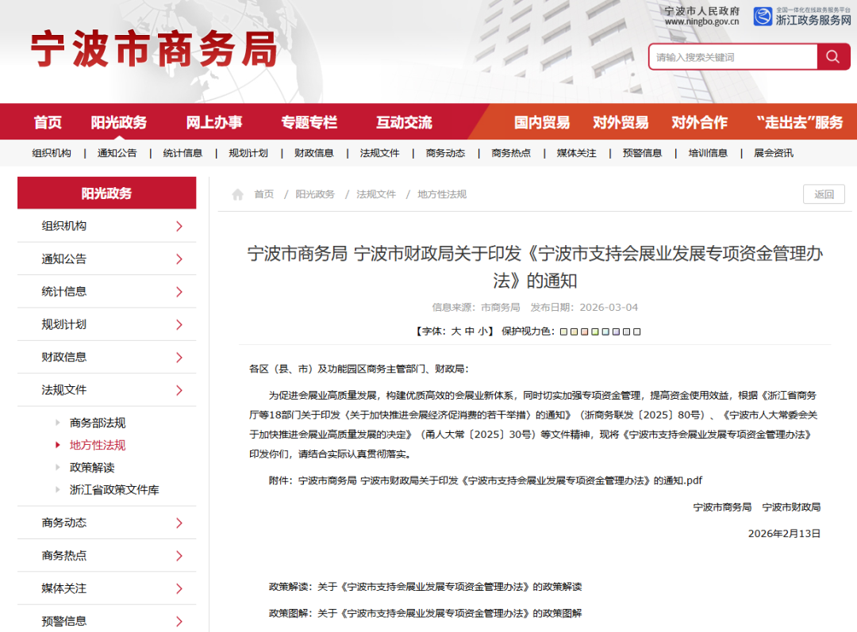This screenshot has width=857, height=632.
Task: Open the 政策解读 article link
Action: [x=449, y=587]
